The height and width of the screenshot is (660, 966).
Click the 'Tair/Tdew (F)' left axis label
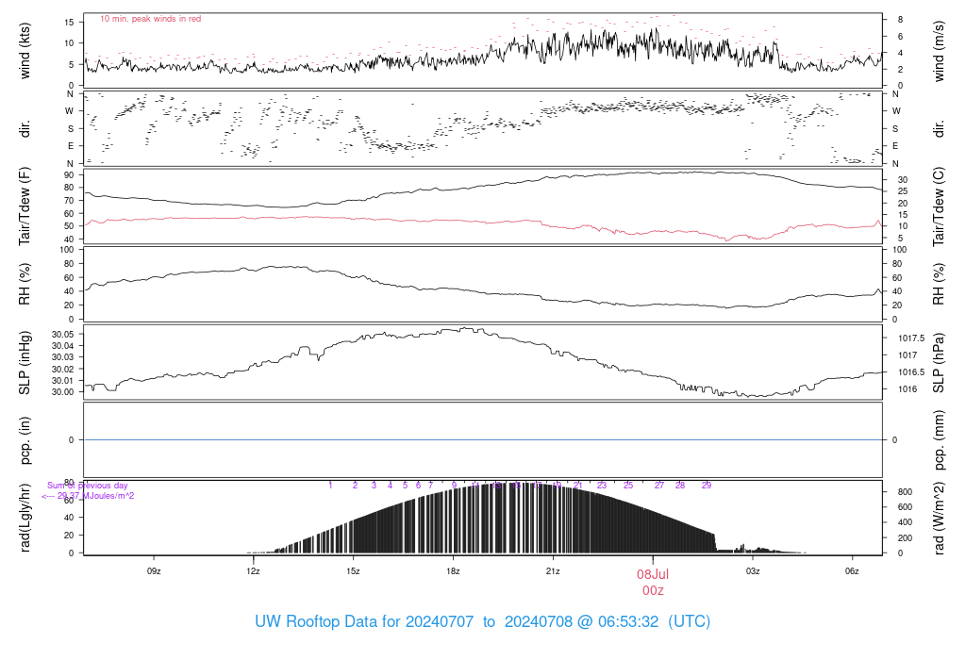[25, 206]
